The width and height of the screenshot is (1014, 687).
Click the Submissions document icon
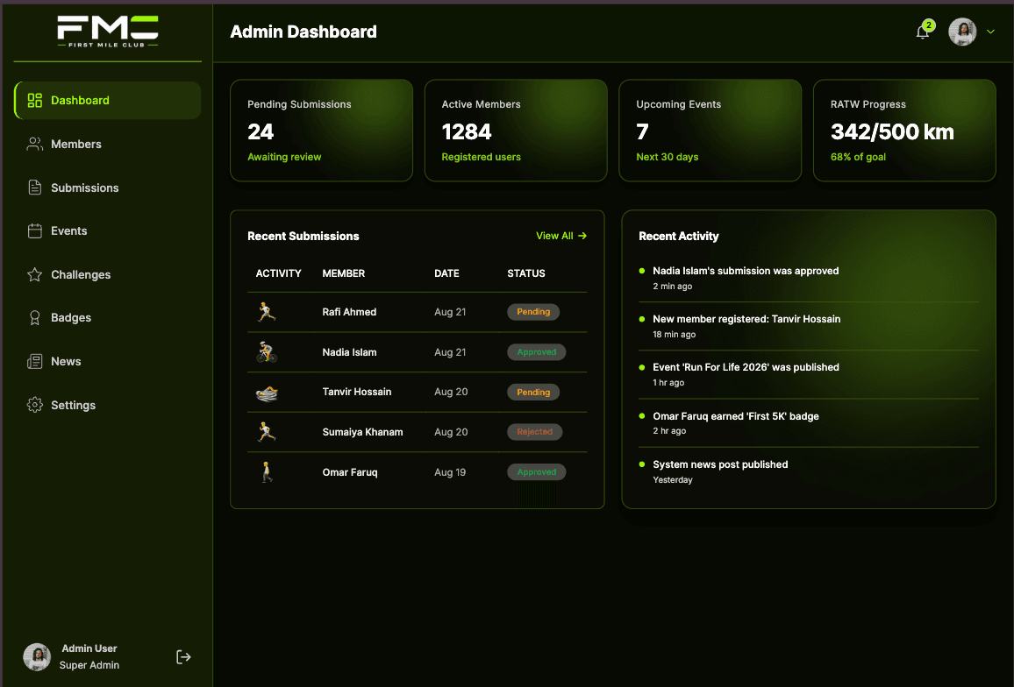(35, 188)
